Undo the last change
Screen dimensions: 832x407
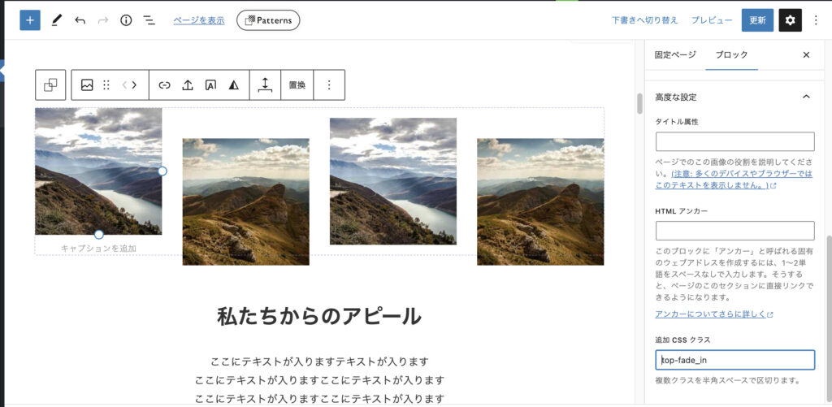pyautogui.click(x=80, y=20)
